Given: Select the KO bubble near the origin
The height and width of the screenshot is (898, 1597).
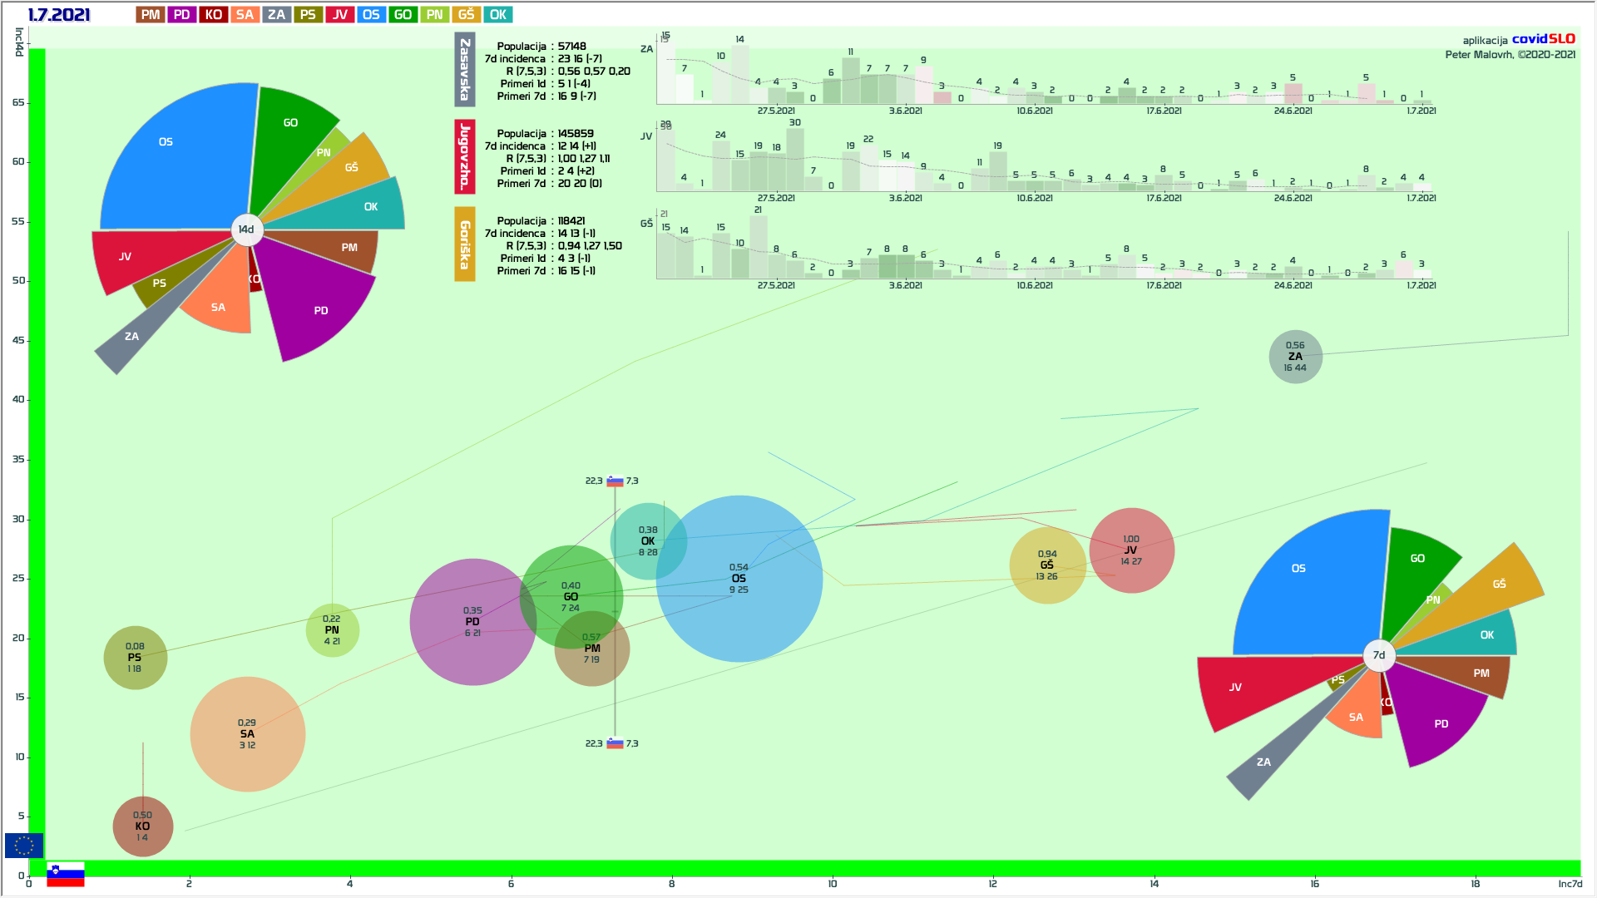Looking at the screenshot, I should [x=142, y=826].
